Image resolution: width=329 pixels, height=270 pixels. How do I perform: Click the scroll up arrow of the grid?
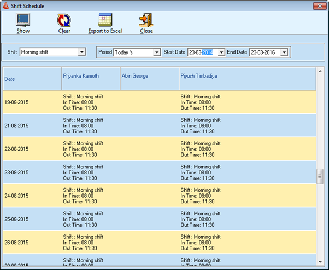(x=320, y=71)
